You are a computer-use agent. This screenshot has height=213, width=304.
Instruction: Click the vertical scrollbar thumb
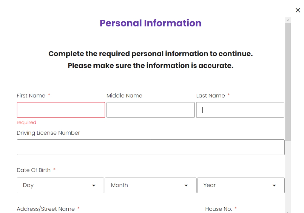tap(288, 82)
